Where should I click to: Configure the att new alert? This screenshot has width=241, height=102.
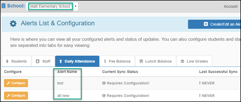click(16, 96)
